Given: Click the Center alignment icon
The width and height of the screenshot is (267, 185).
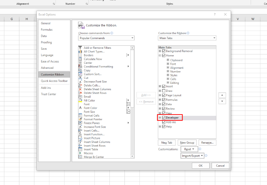Looking at the screenshot, I should point(80,63).
